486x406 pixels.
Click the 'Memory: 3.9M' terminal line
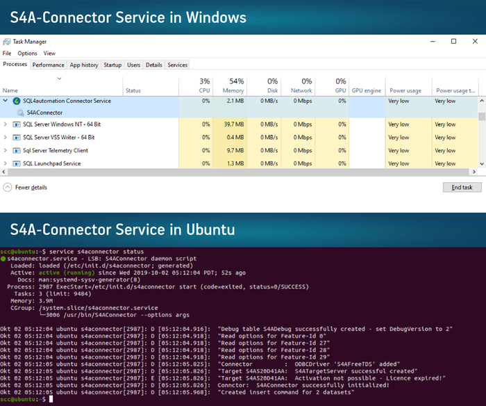pos(32,301)
